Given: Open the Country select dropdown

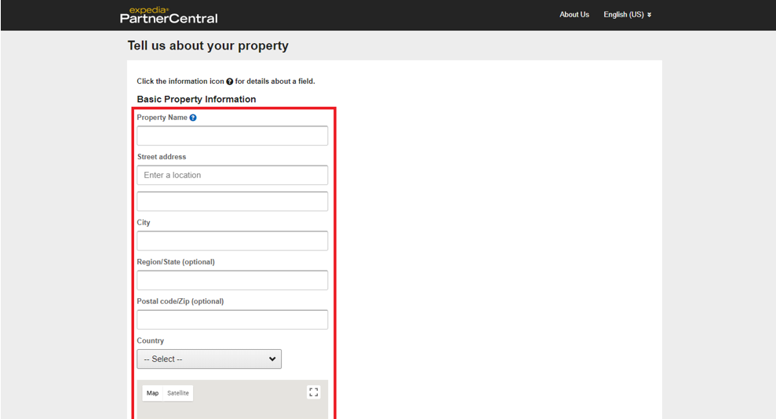Looking at the screenshot, I should tap(209, 359).
